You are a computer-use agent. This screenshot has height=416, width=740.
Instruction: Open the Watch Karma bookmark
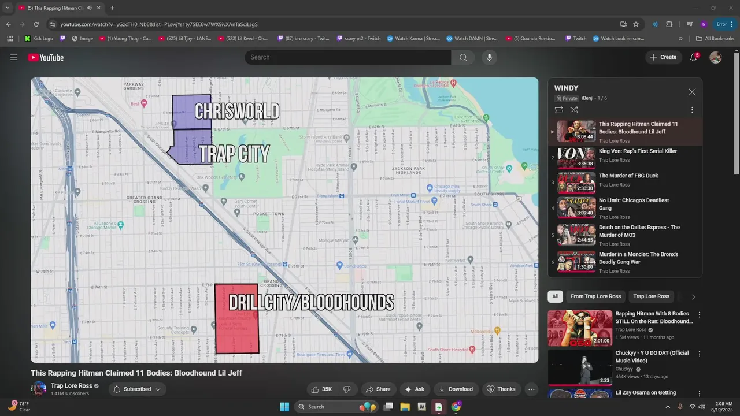point(413,39)
